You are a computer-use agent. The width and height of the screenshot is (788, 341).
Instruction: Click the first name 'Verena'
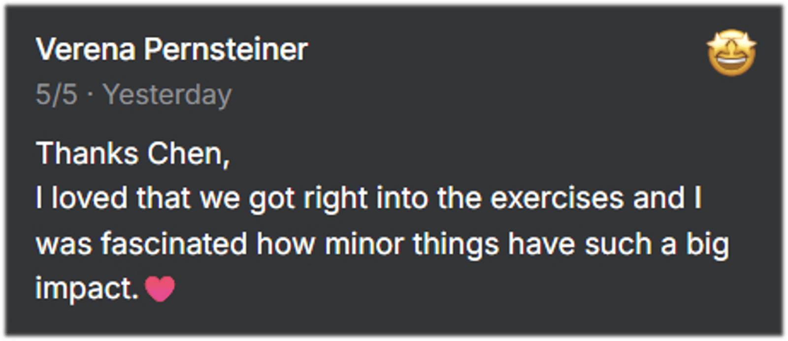tap(85, 50)
